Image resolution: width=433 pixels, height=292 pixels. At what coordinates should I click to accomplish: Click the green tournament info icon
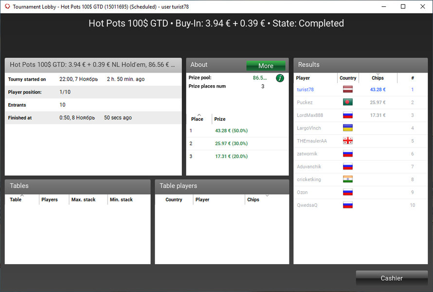pyautogui.click(x=280, y=78)
